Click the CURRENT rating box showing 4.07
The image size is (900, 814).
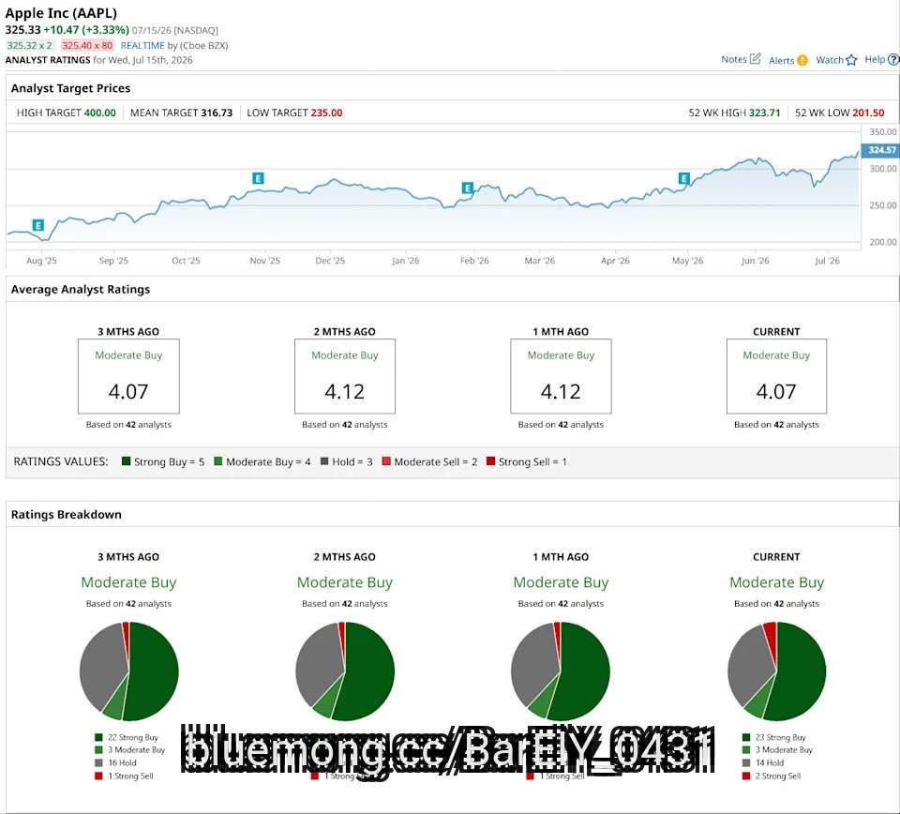pyautogui.click(x=776, y=376)
